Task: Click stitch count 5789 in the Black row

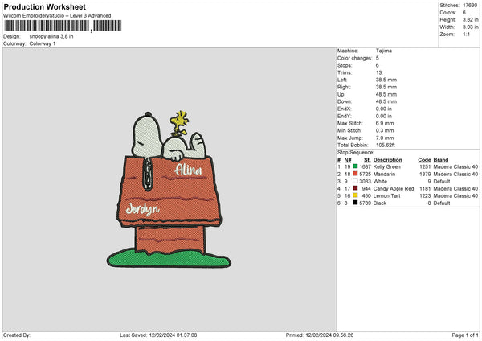Action: 366,203
